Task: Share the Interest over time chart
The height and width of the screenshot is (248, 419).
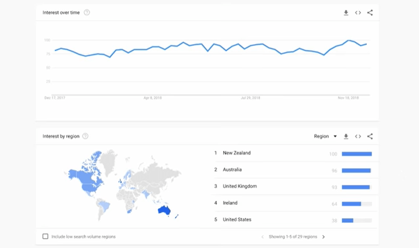Action: click(370, 13)
